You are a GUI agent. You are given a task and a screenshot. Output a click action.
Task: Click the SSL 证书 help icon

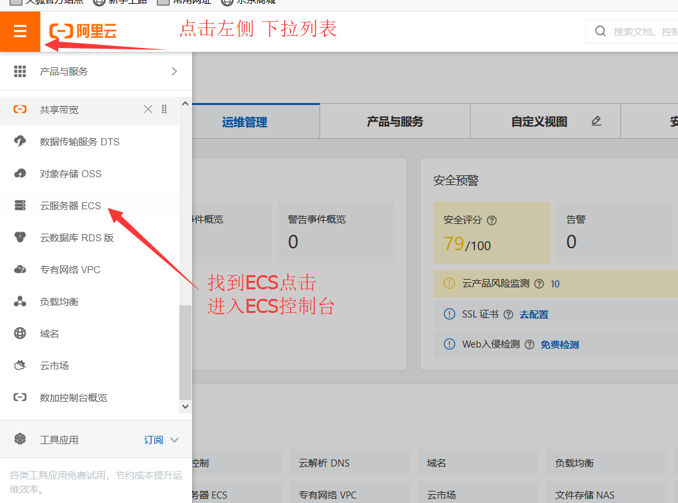coord(508,315)
